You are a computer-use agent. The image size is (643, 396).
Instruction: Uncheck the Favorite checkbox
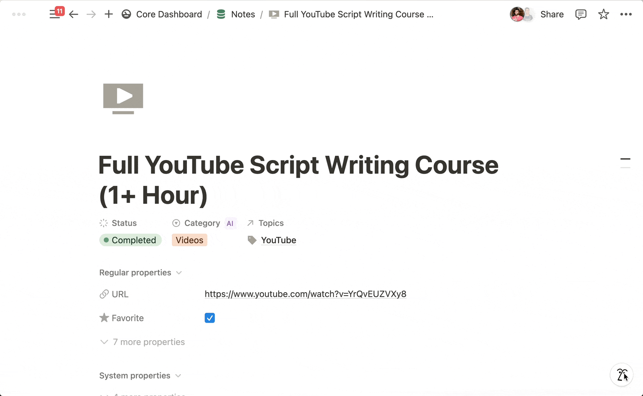(210, 318)
